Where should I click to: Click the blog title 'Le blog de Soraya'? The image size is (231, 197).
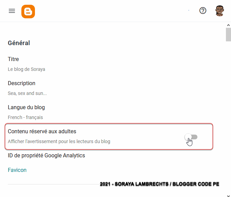26,69
